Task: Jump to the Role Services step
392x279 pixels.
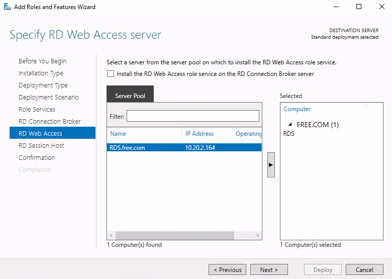Action: (x=37, y=109)
